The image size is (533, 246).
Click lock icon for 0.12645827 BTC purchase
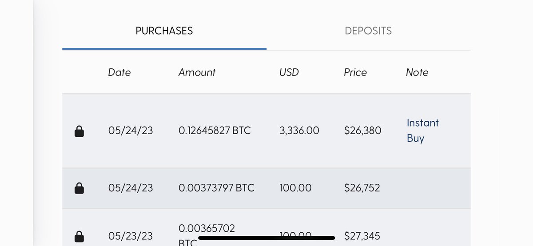coord(79,131)
